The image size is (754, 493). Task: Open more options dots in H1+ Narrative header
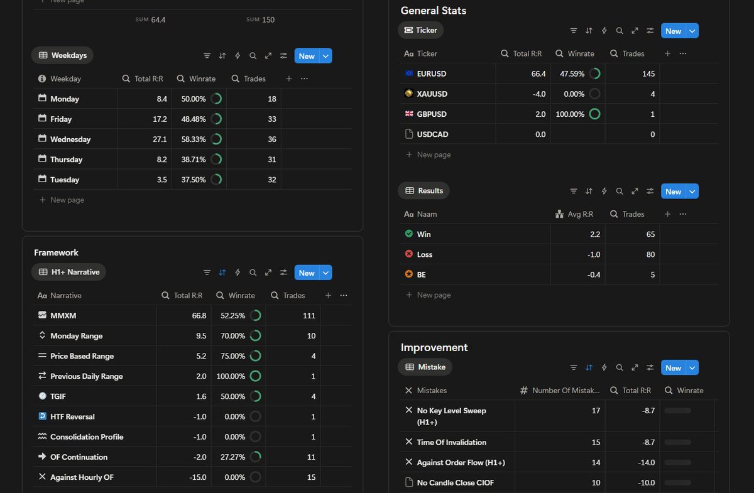tap(344, 295)
